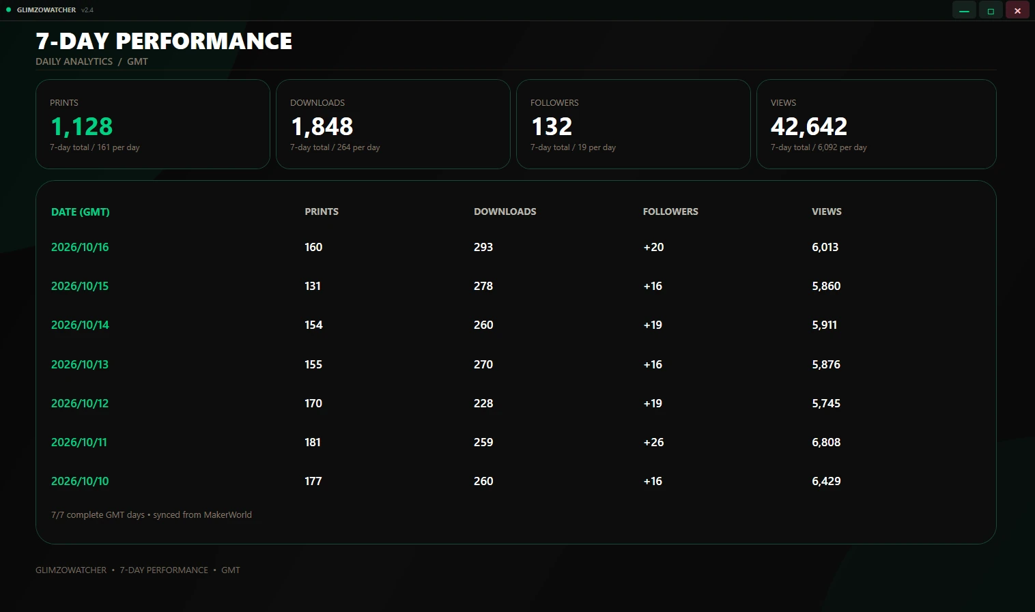This screenshot has height=612, width=1035.
Task: Click views value 6,013
Action: [x=825, y=247]
